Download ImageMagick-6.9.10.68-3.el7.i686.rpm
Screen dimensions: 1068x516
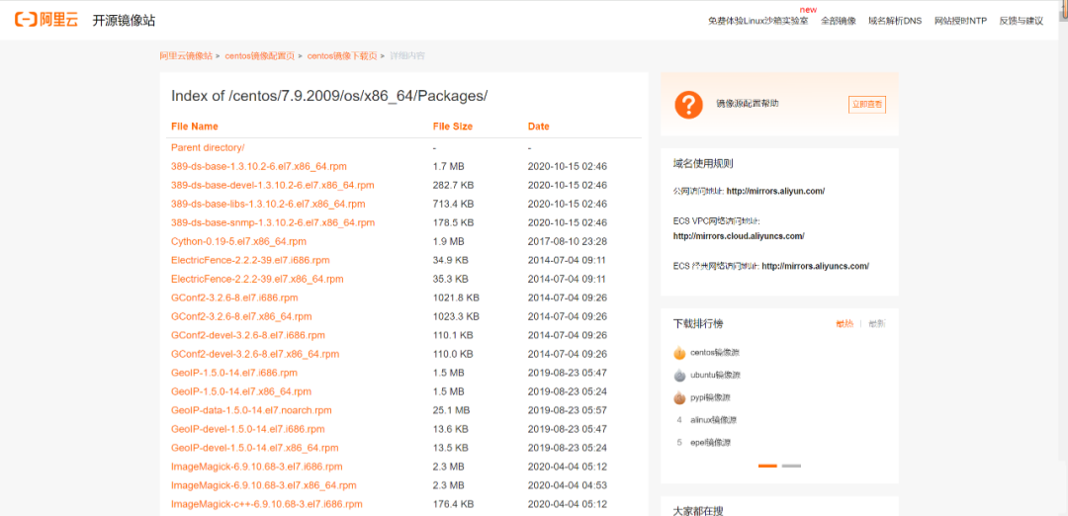point(257,467)
